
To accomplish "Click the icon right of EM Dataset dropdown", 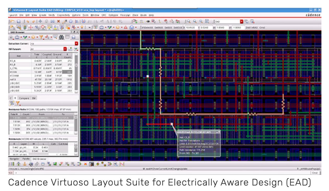I will [x=70, y=49].
